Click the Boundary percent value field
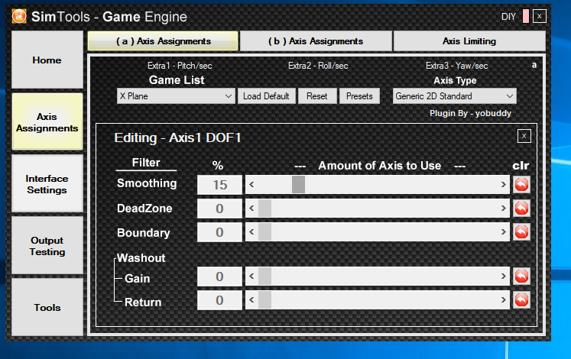The image size is (571, 359). [x=219, y=232]
